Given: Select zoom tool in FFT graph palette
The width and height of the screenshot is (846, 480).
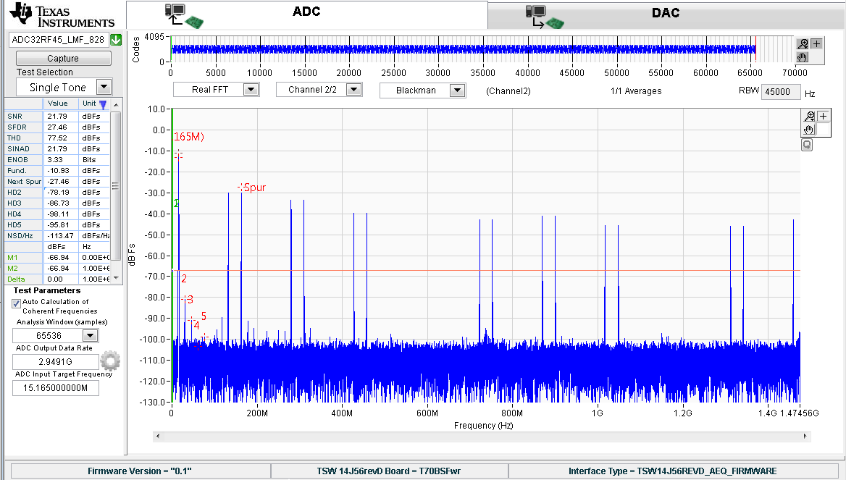Looking at the screenshot, I should [x=809, y=116].
